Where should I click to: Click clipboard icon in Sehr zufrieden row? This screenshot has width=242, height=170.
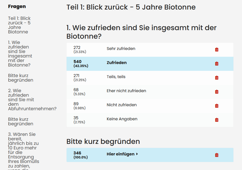point(217,50)
